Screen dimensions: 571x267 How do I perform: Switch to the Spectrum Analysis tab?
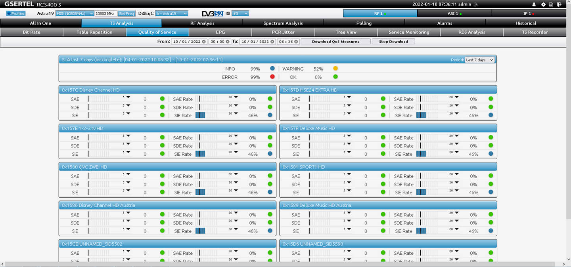pos(283,23)
